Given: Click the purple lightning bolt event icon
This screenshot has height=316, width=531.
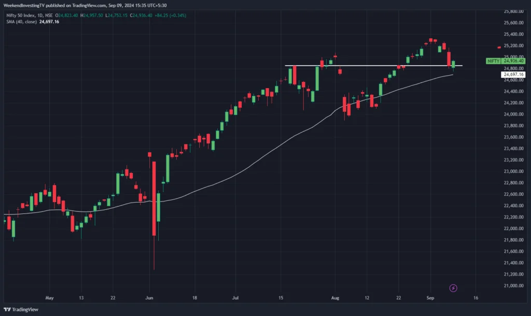Looking at the screenshot, I should [x=453, y=288].
